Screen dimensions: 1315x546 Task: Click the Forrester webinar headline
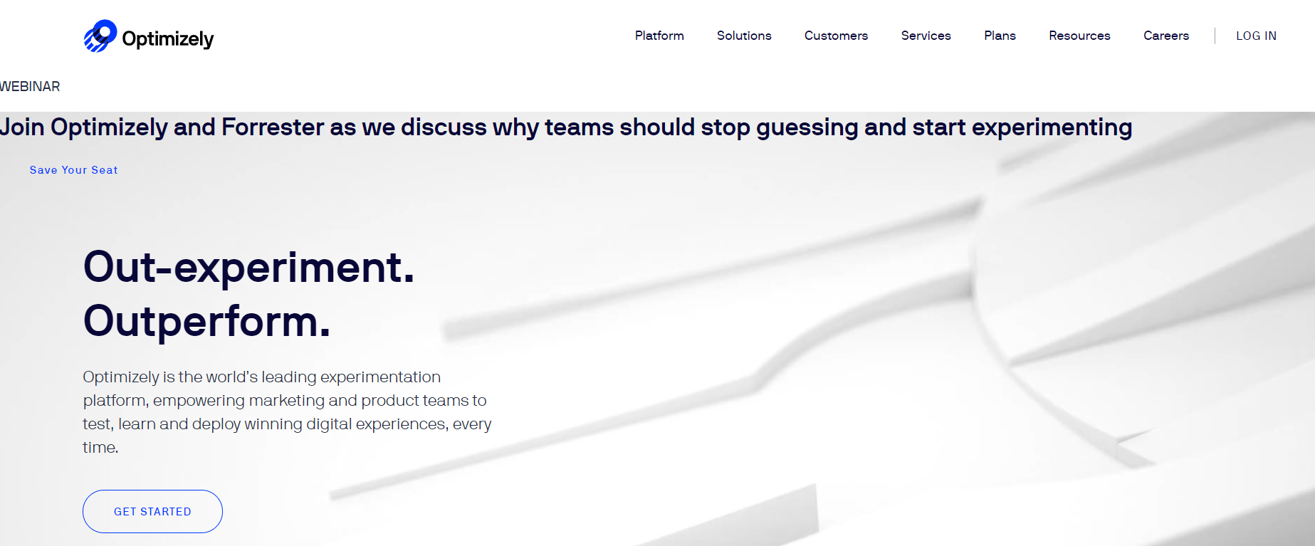pyautogui.click(x=566, y=127)
